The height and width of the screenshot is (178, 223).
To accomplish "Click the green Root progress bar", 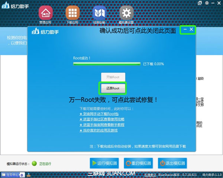I will pos(107,64).
